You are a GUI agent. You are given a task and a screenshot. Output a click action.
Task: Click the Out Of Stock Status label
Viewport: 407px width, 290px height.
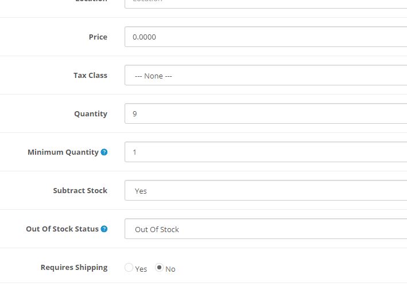62,229
